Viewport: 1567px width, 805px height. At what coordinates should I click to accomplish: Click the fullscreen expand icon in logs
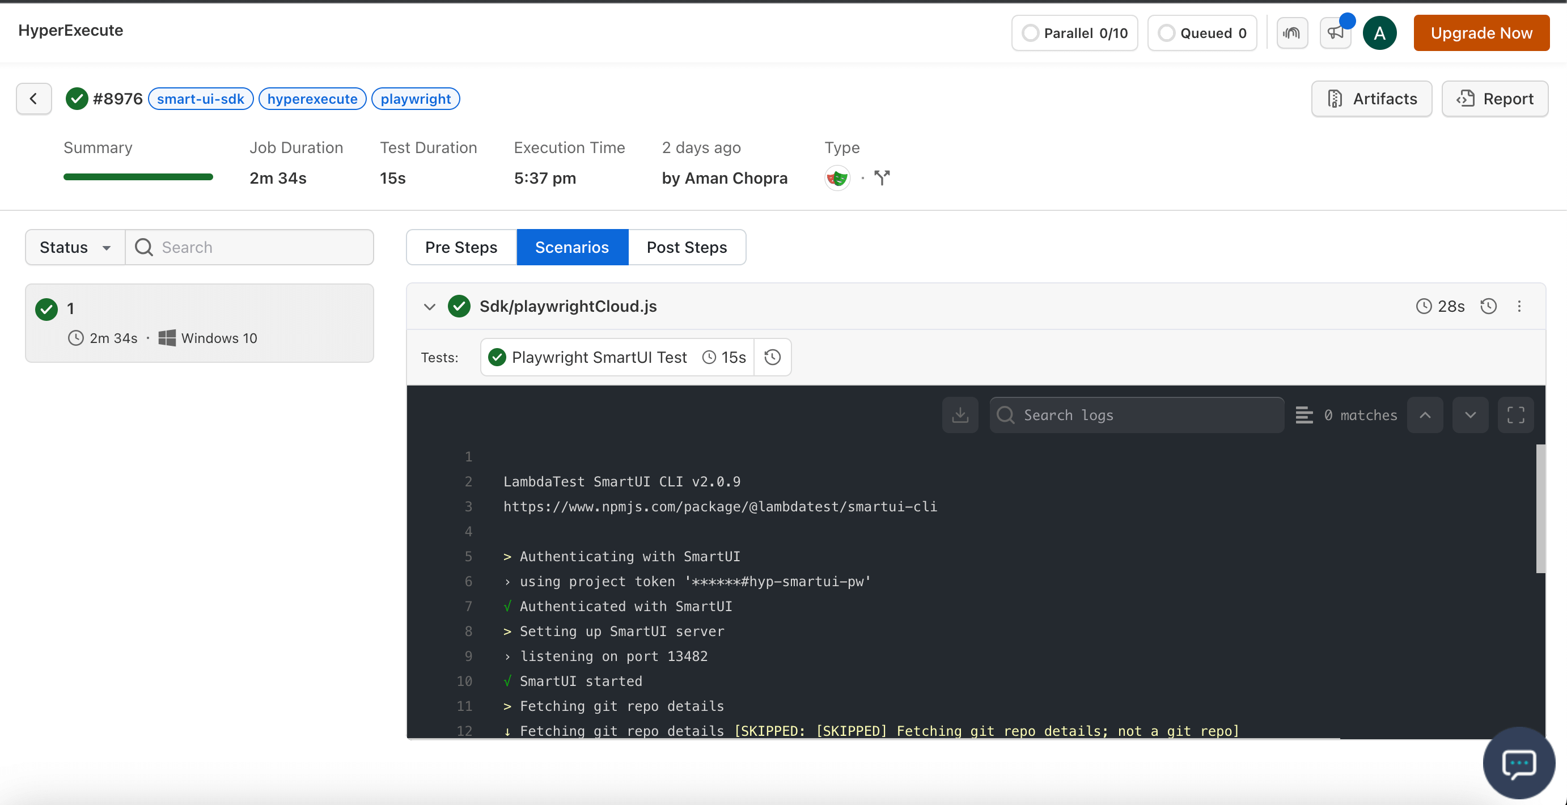click(1515, 415)
